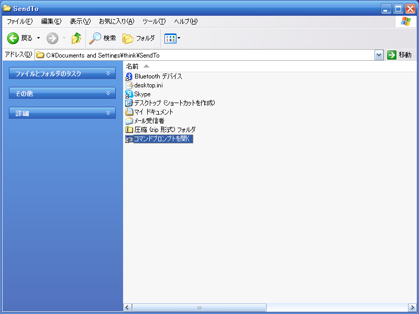Click the SendTo folder icon in title bar
This screenshot has width=419, height=314.
(7, 8)
